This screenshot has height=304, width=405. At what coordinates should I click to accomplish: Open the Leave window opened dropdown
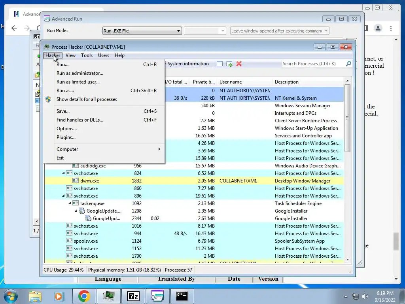pos(280,31)
